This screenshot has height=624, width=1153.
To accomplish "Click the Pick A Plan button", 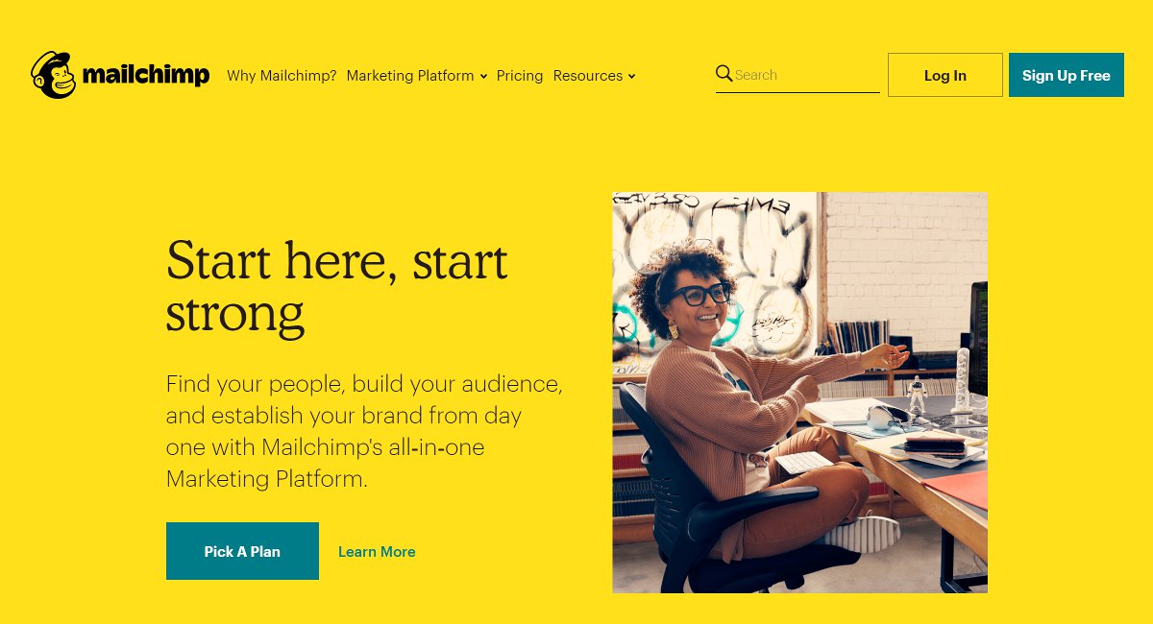I will pos(242,551).
